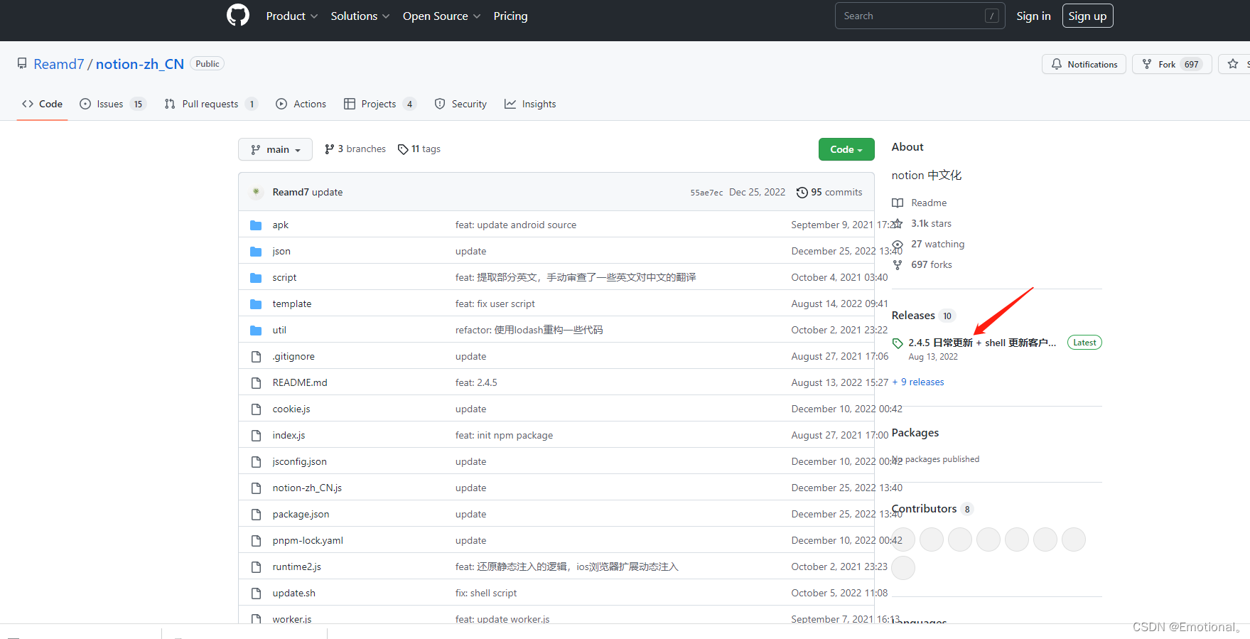Open the template folder icon

pos(256,304)
